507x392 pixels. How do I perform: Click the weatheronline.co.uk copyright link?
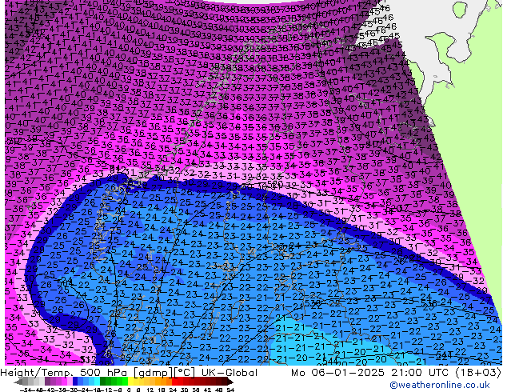(x=440, y=385)
